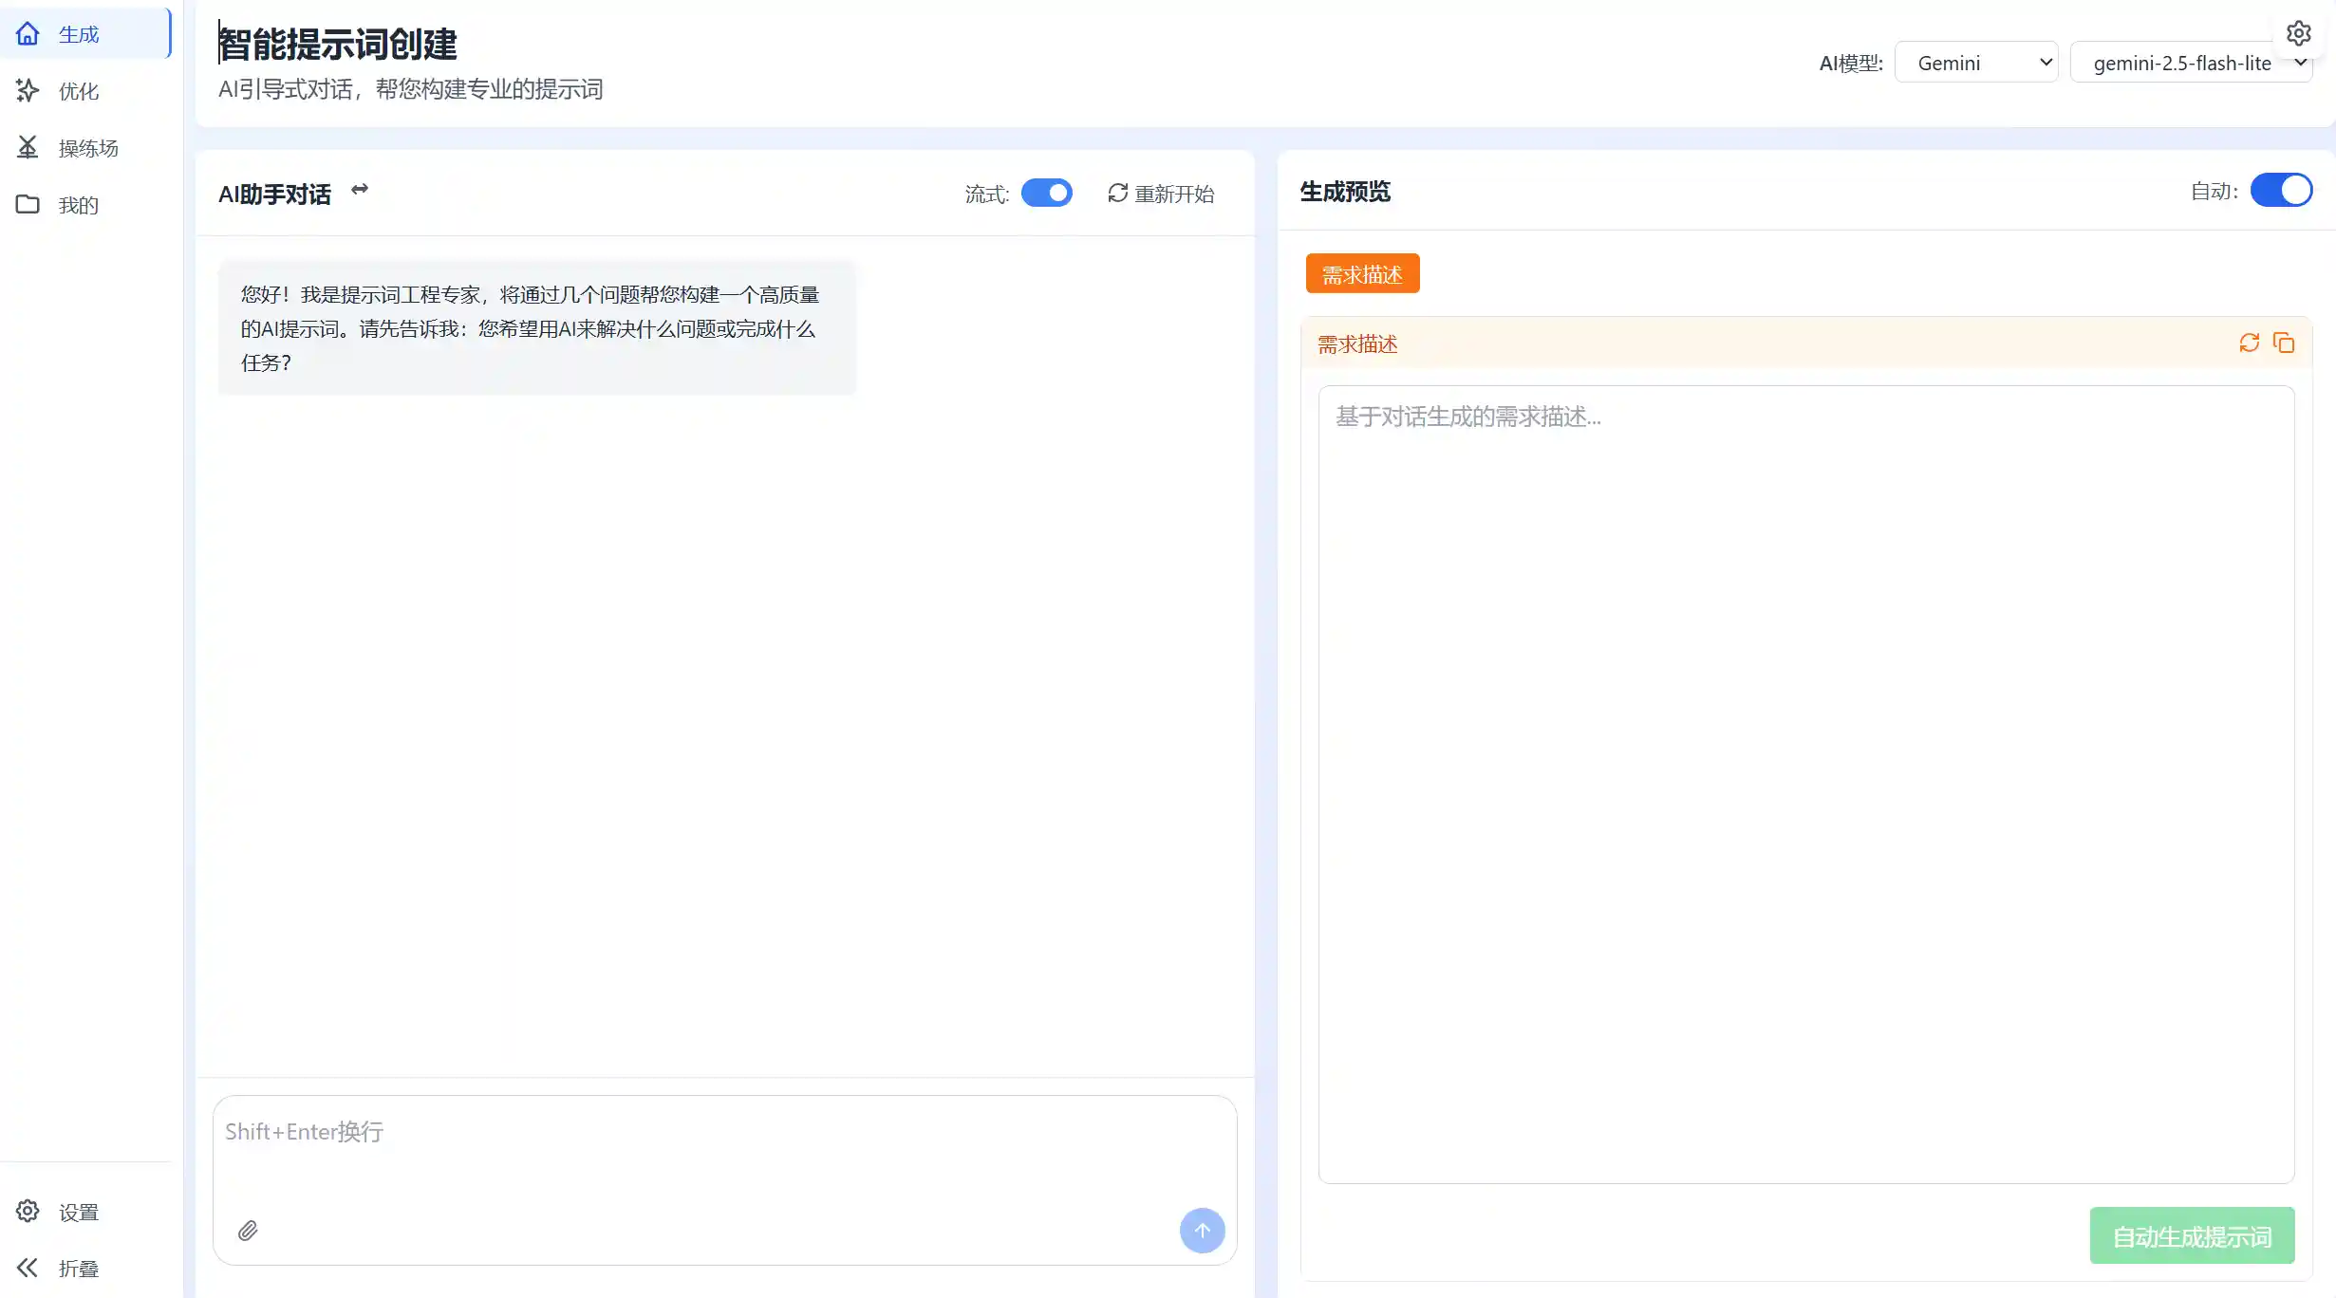Open the gemini-2.5-flash-lite model dropdown
The image size is (2336, 1298).
point(2191,63)
